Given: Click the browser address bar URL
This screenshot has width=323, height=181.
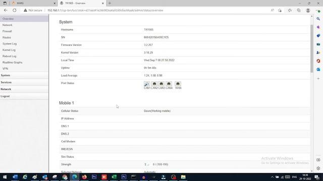Looking at the screenshot, I should (x=105, y=10).
